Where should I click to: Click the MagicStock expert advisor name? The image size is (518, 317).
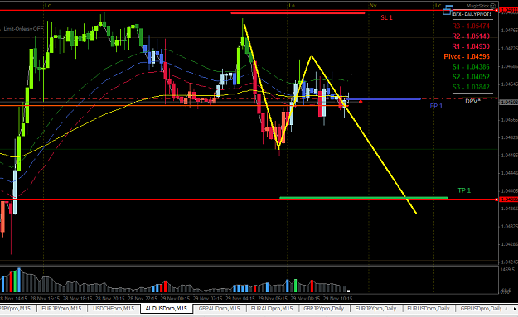[x=477, y=6]
